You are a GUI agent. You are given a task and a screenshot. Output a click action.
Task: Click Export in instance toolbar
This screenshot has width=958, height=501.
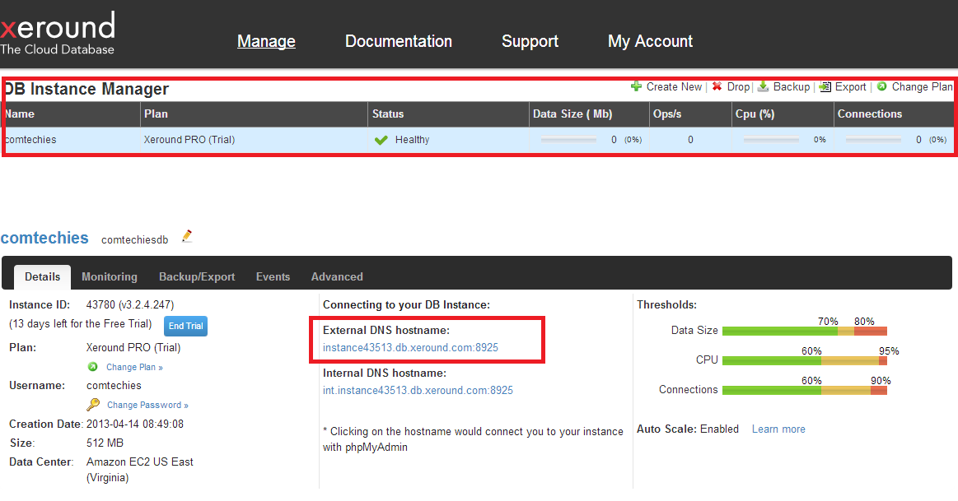850,86
